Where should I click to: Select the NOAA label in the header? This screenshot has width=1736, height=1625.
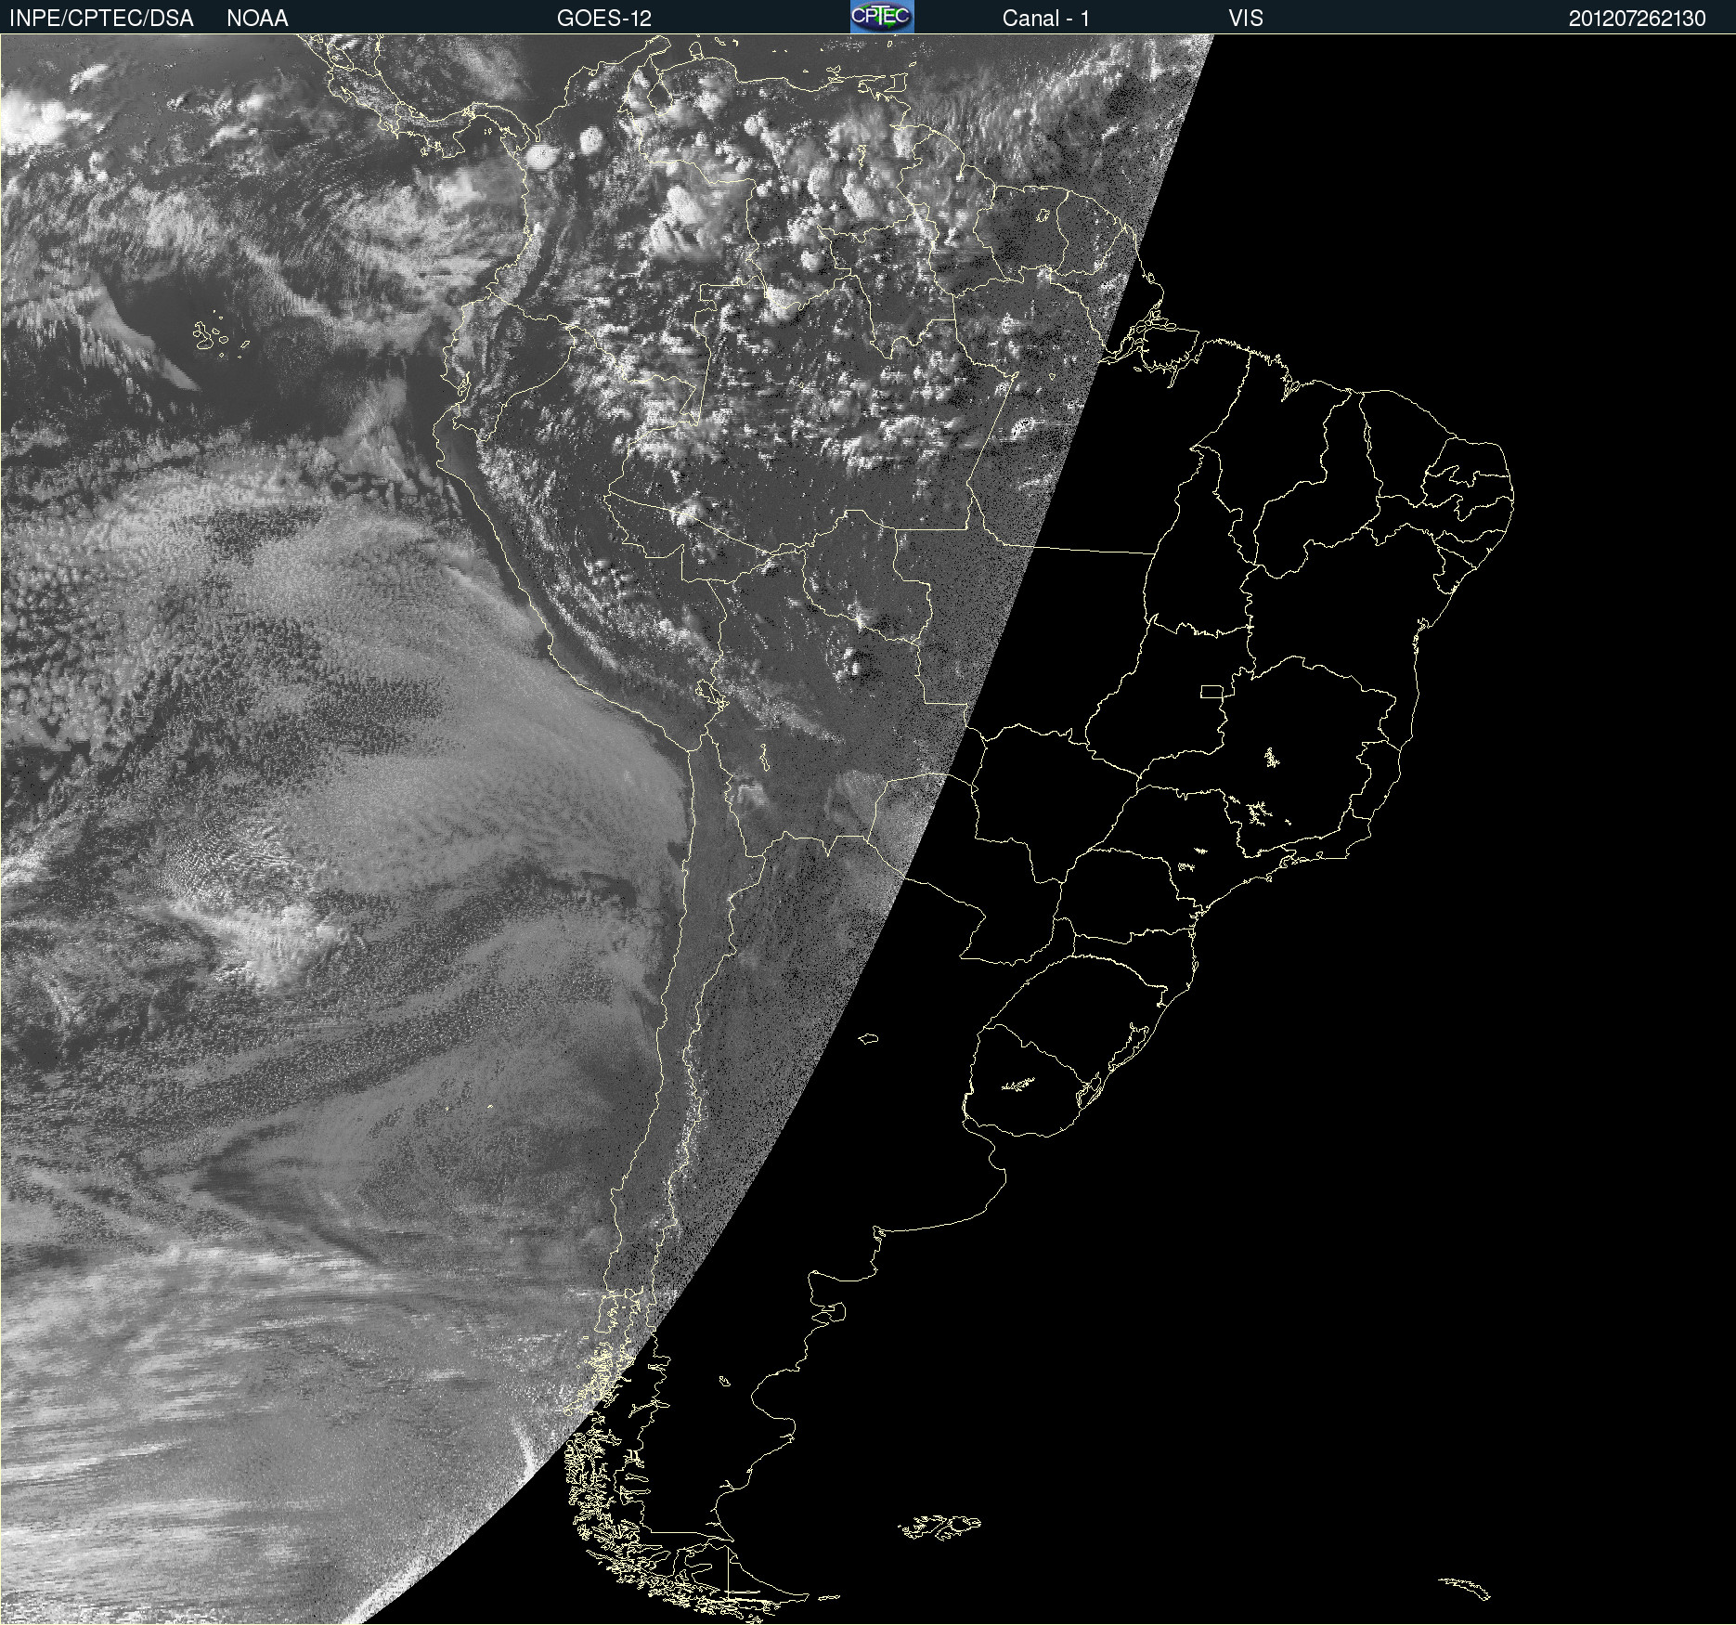[x=257, y=19]
